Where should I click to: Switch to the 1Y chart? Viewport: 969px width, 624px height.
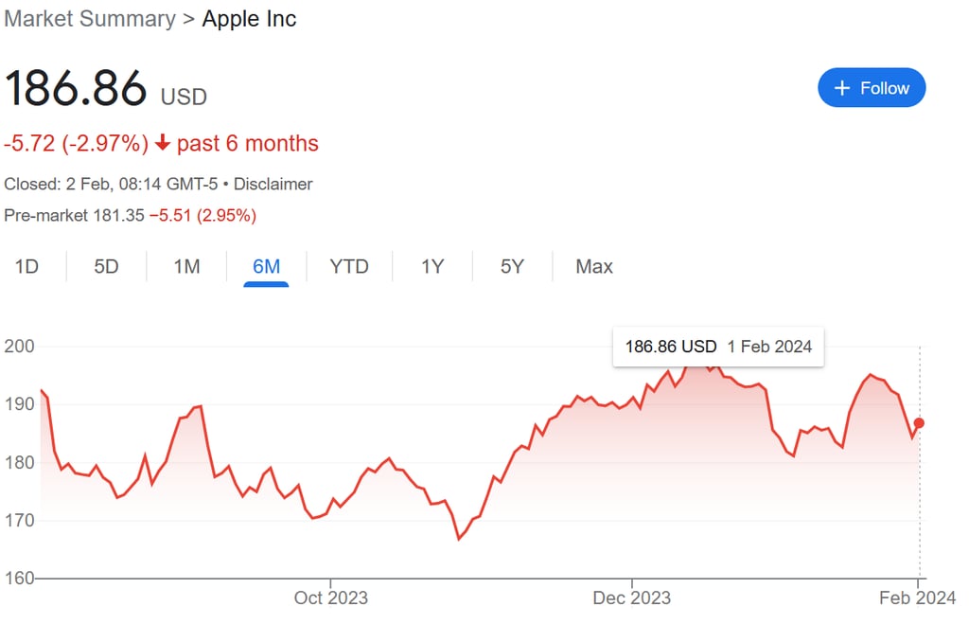432,267
